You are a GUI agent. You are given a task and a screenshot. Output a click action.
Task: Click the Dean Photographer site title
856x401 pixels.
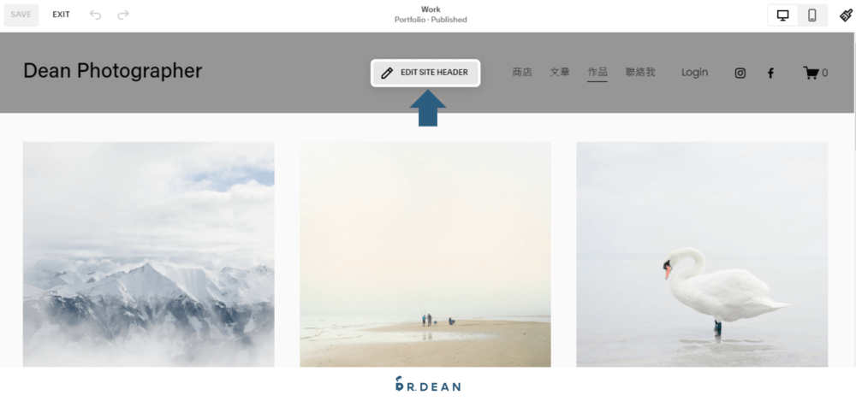pyautogui.click(x=112, y=71)
